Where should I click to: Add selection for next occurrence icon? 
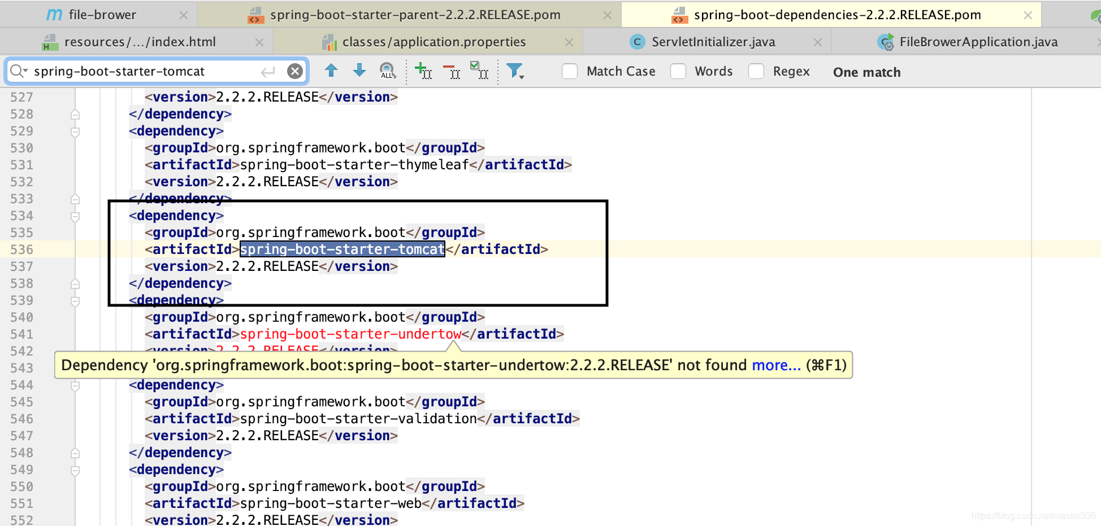[423, 71]
